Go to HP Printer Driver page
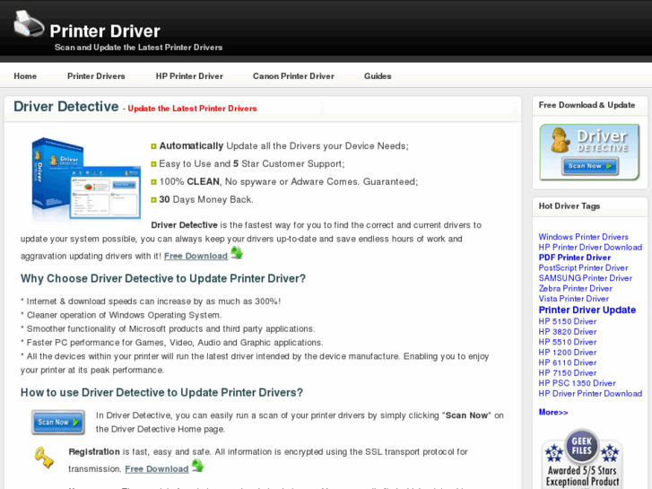The width and height of the screenshot is (652, 489). pyautogui.click(x=189, y=76)
